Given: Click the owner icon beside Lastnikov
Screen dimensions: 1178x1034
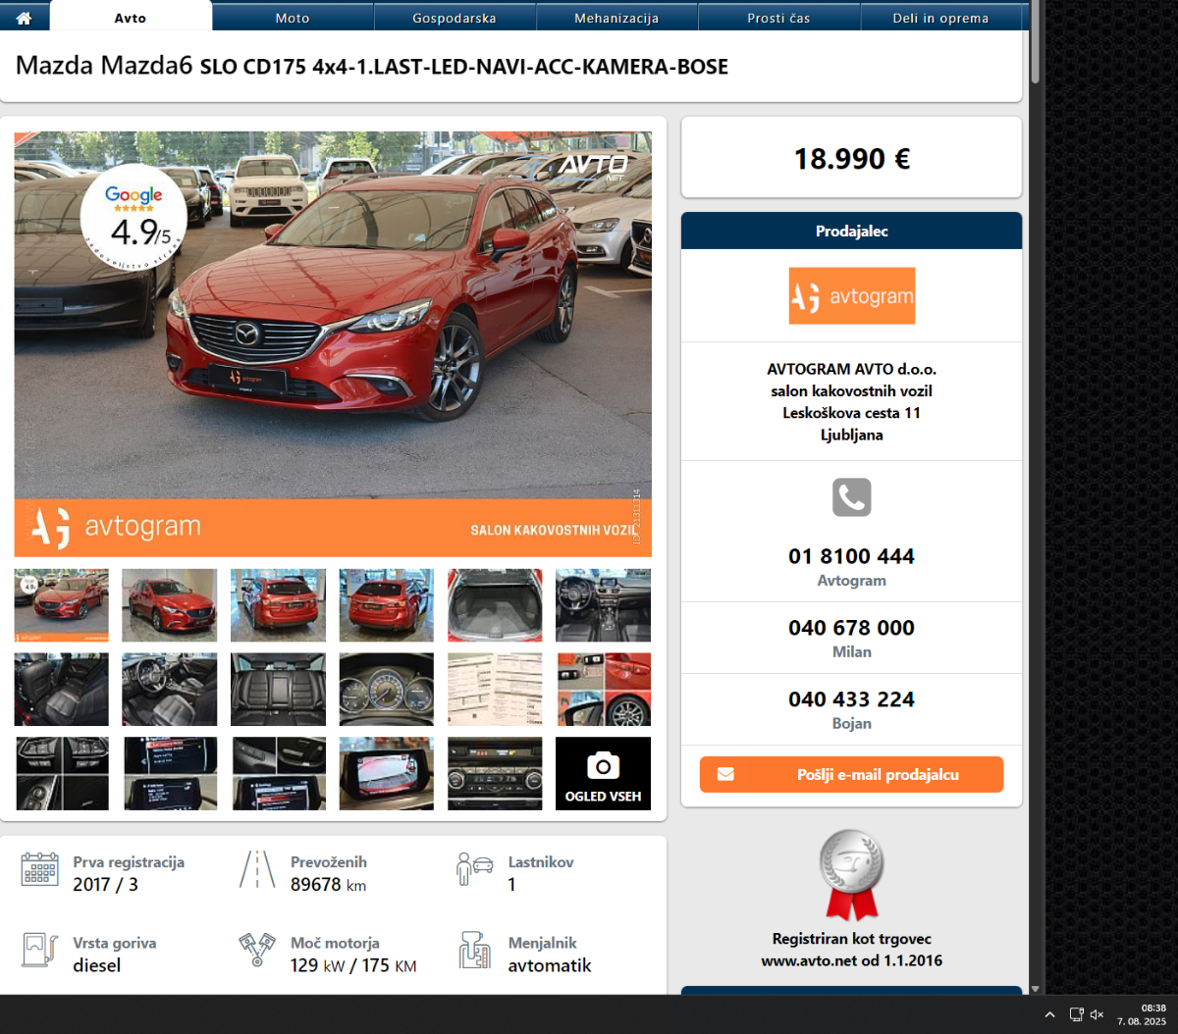Looking at the screenshot, I should (x=475, y=869).
